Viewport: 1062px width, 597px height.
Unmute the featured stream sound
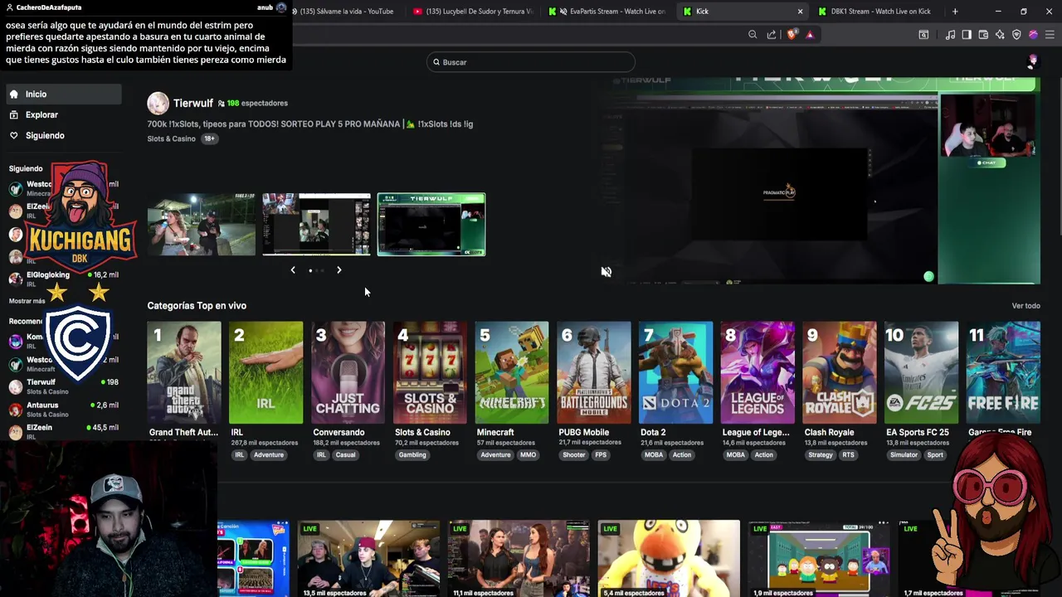(x=607, y=272)
